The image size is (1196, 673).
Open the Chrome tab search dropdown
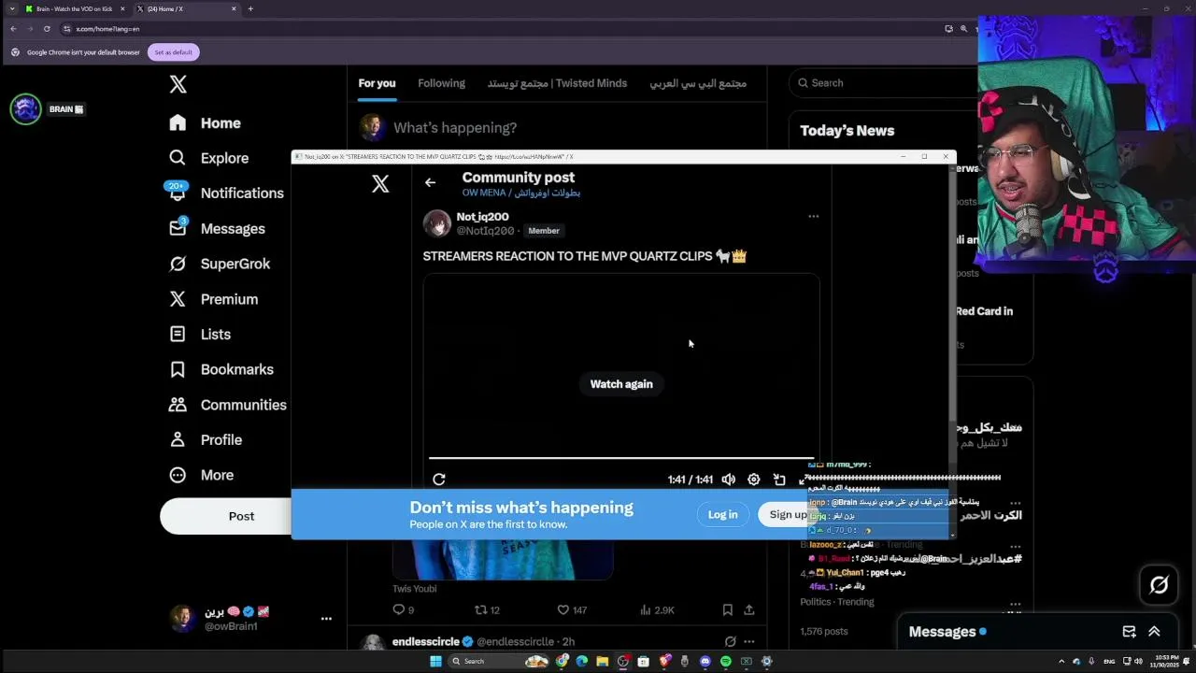click(10, 8)
